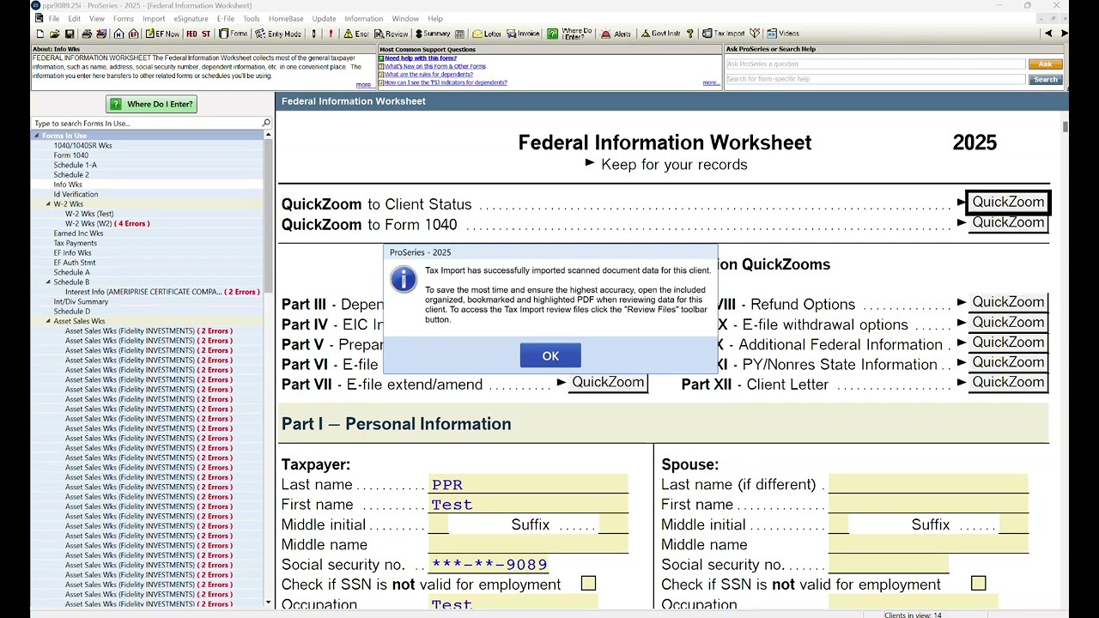The image size is (1099, 618).
Task: Click the green Where Do I Enter? button
Action: (151, 104)
